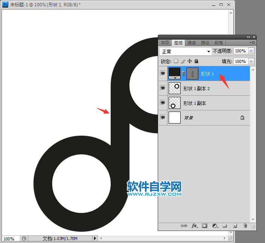Toggle visibility of 背景 layer
The width and height of the screenshot is (265, 243).
point(163,118)
